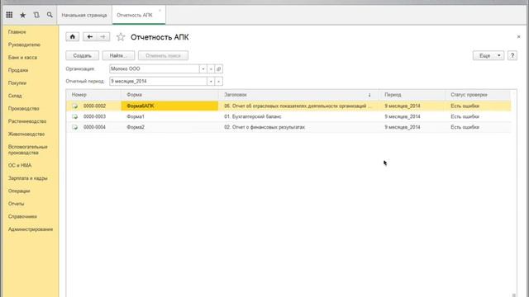Click the Создать button
This screenshot has width=529, height=297.
(83, 55)
